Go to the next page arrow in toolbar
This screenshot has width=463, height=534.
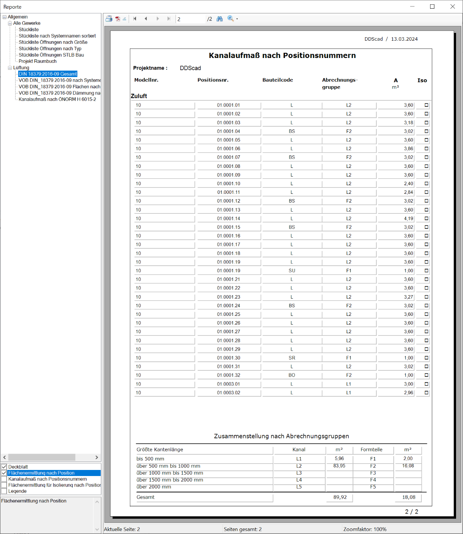(x=158, y=19)
